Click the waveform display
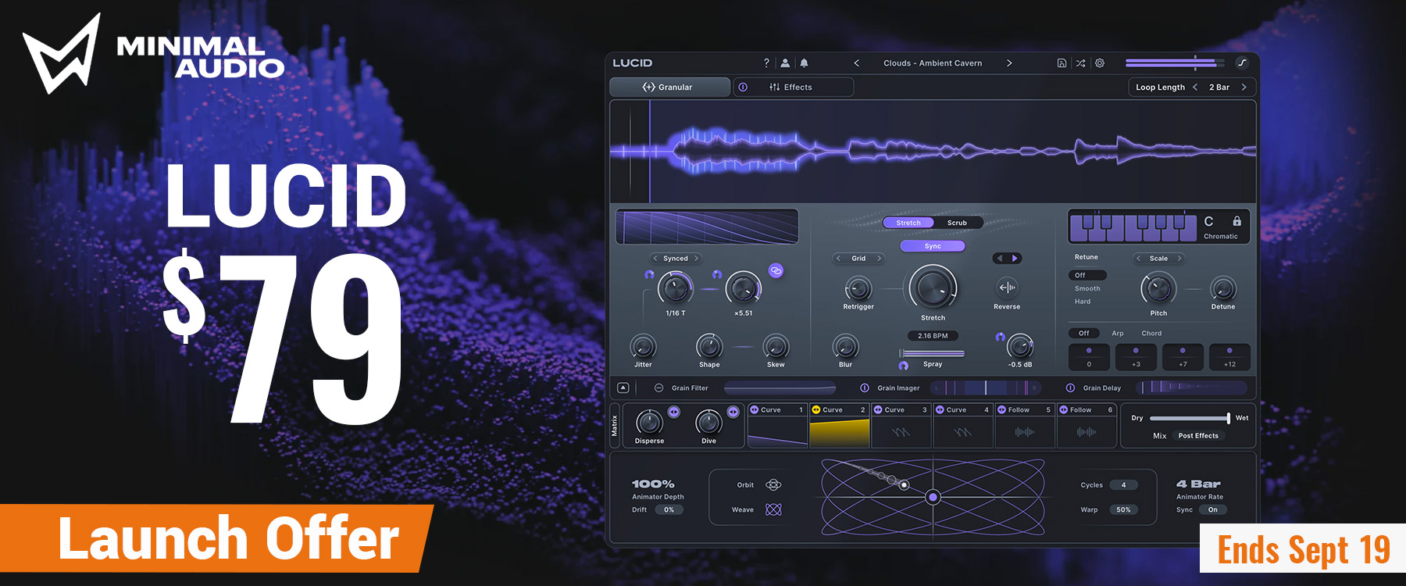 tap(933, 152)
